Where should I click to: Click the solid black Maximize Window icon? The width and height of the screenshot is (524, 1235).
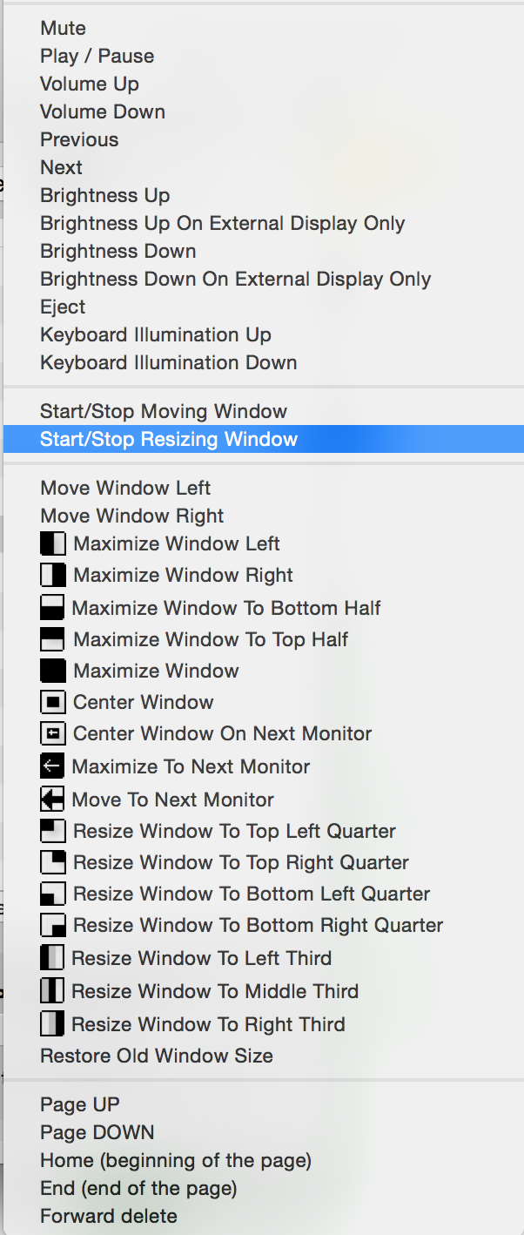click(53, 671)
